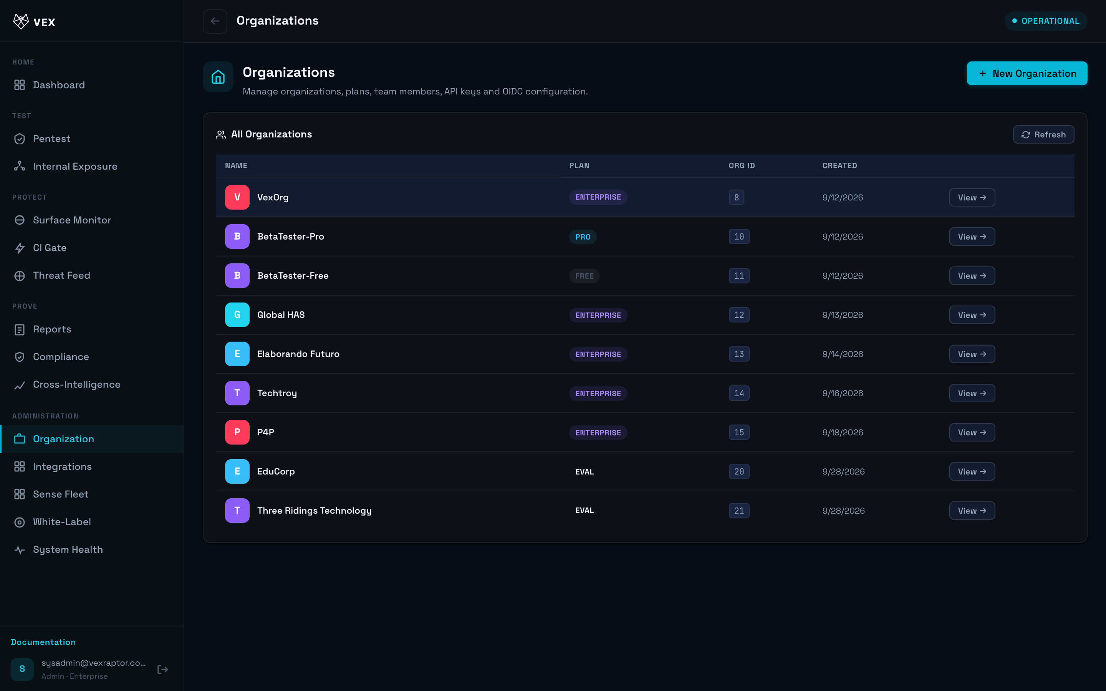Image resolution: width=1106 pixels, height=691 pixels.
Task: Click the sysadmin user avatar
Action: [22, 669]
